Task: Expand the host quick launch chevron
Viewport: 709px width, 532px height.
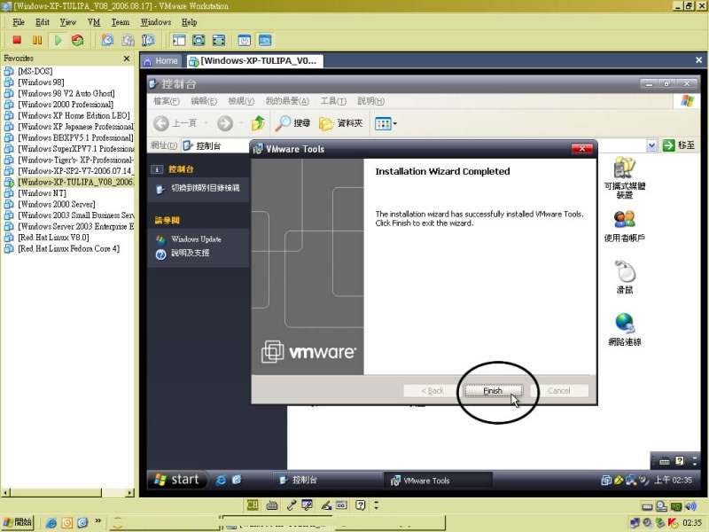Action: (x=97, y=520)
